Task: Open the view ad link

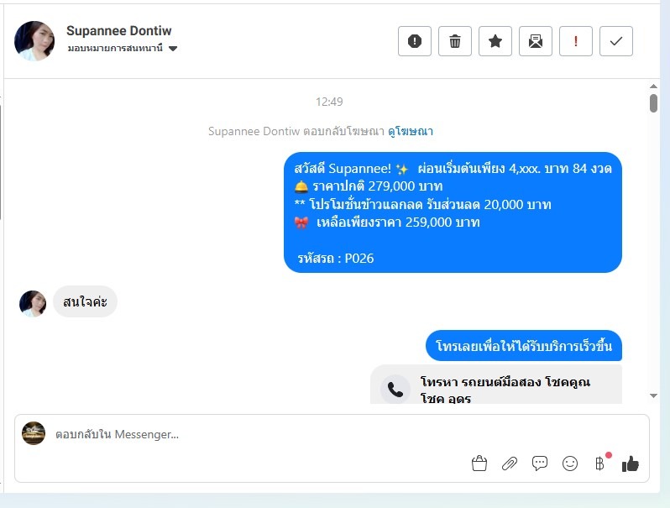Action: [411, 131]
